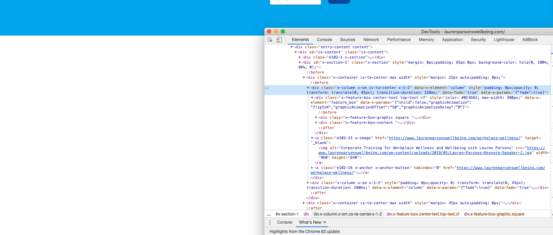Open the drawer Console tab

point(285,222)
